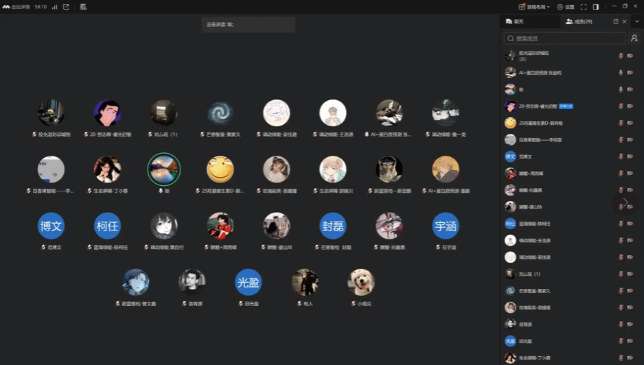This screenshot has height=365, width=644.
Task: Click the 搜索成员 search field
Action: tap(564, 38)
